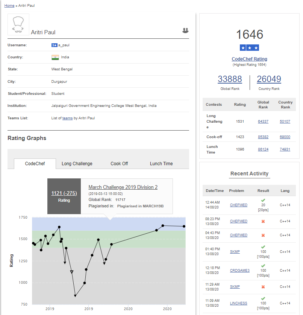Image resolution: width=303 pixels, height=315 pixels.
Task: Click the 3-star badge next to a_paul
Action: pos(55,45)
